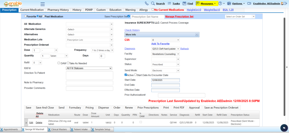Viewport: 289px width, 133px height.
Task: Open the Tasks list icon
Action: (x=169, y=4)
